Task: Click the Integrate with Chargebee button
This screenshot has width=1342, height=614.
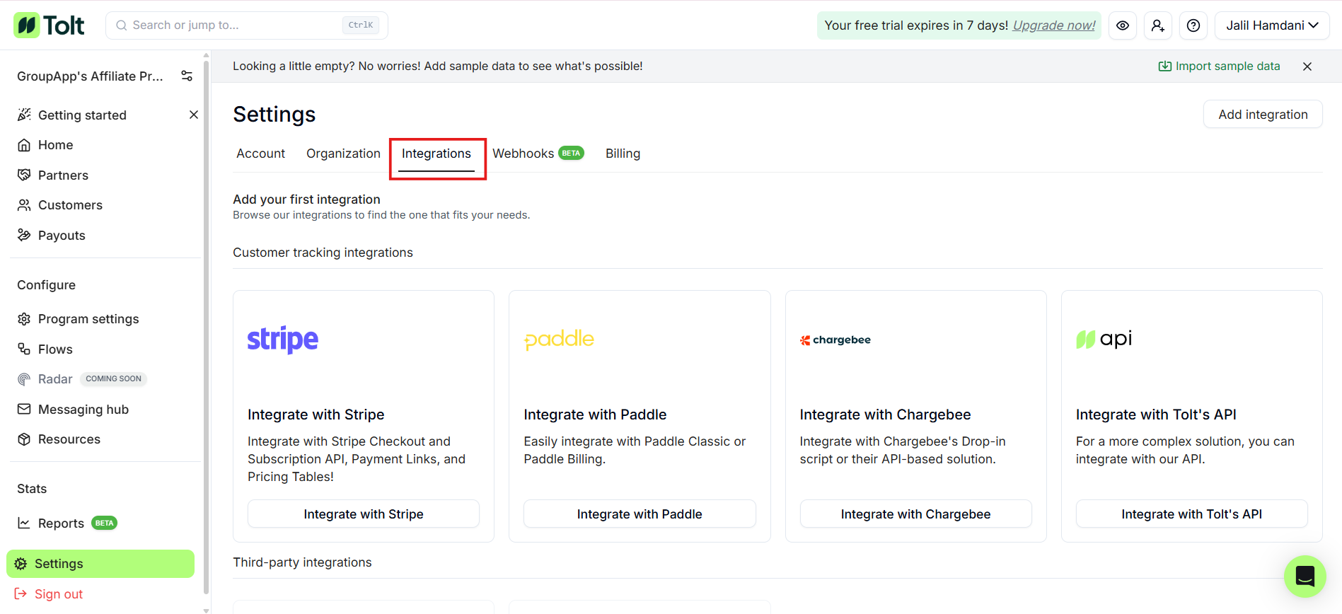Action: (x=915, y=514)
